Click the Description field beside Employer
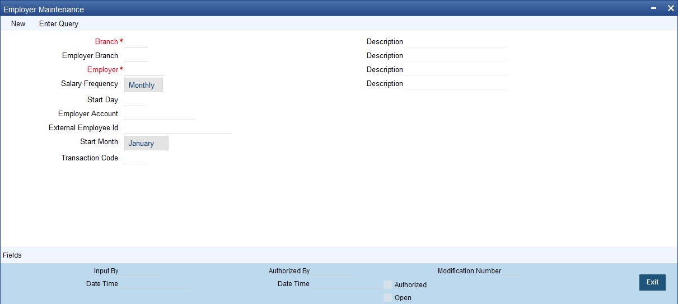678x304 pixels. [x=455, y=70]
